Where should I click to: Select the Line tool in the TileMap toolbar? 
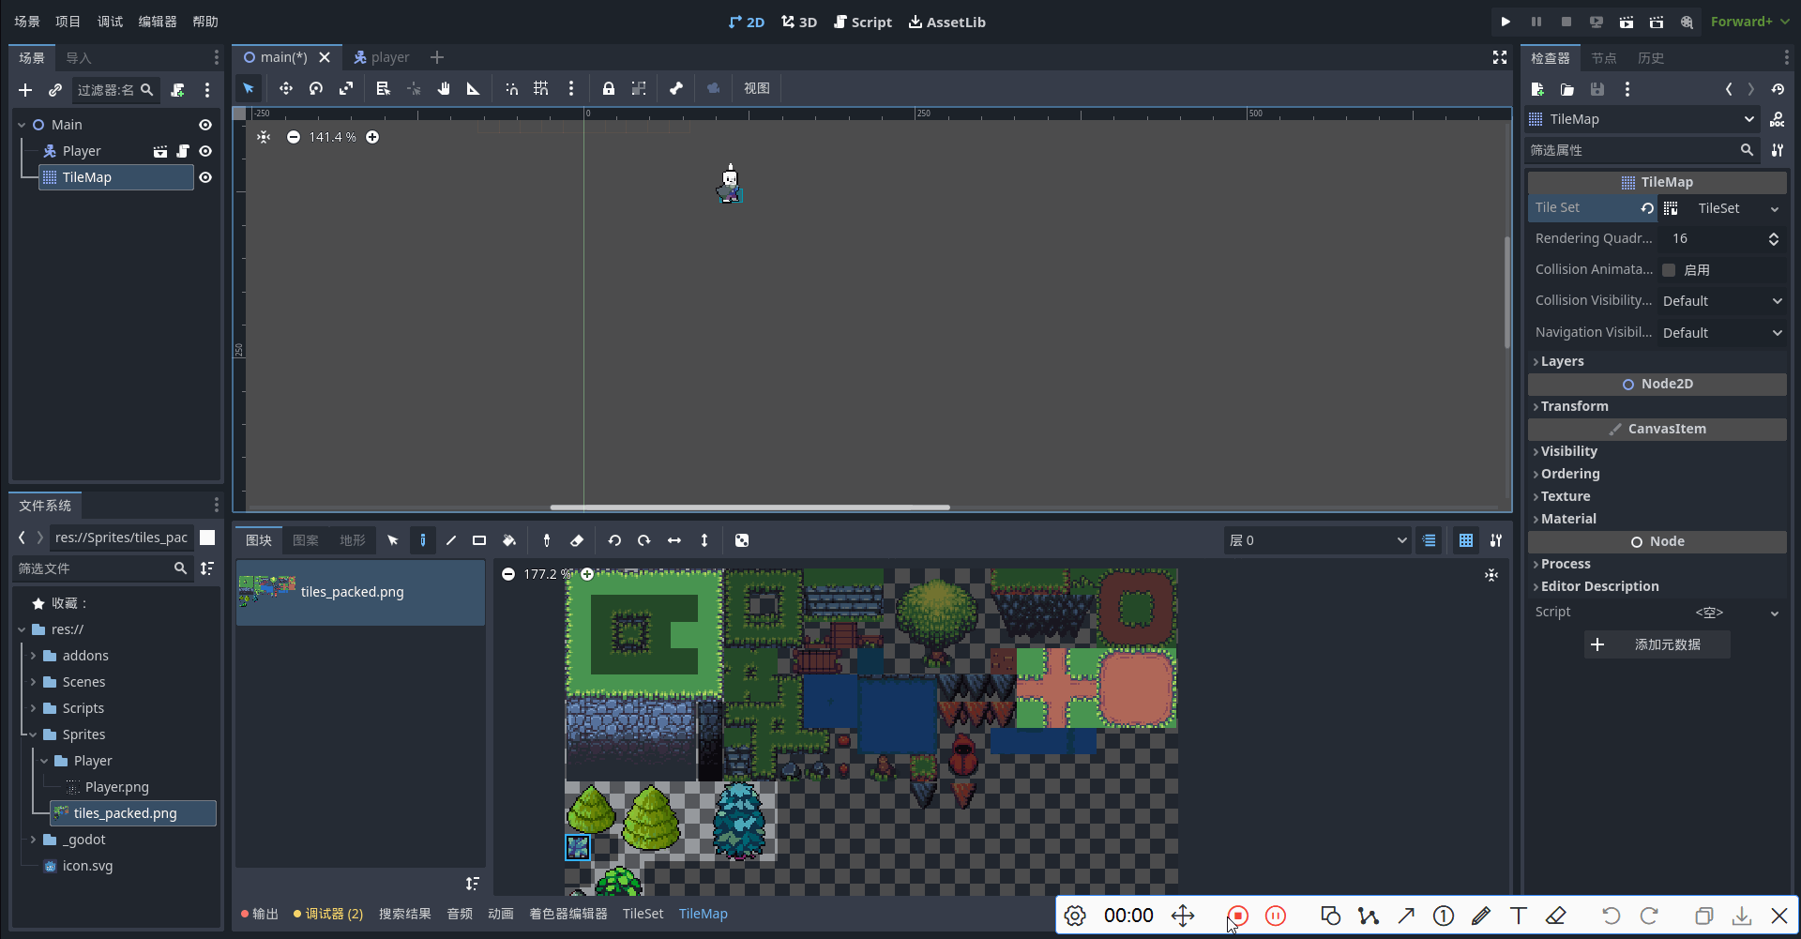pos(451,540)
